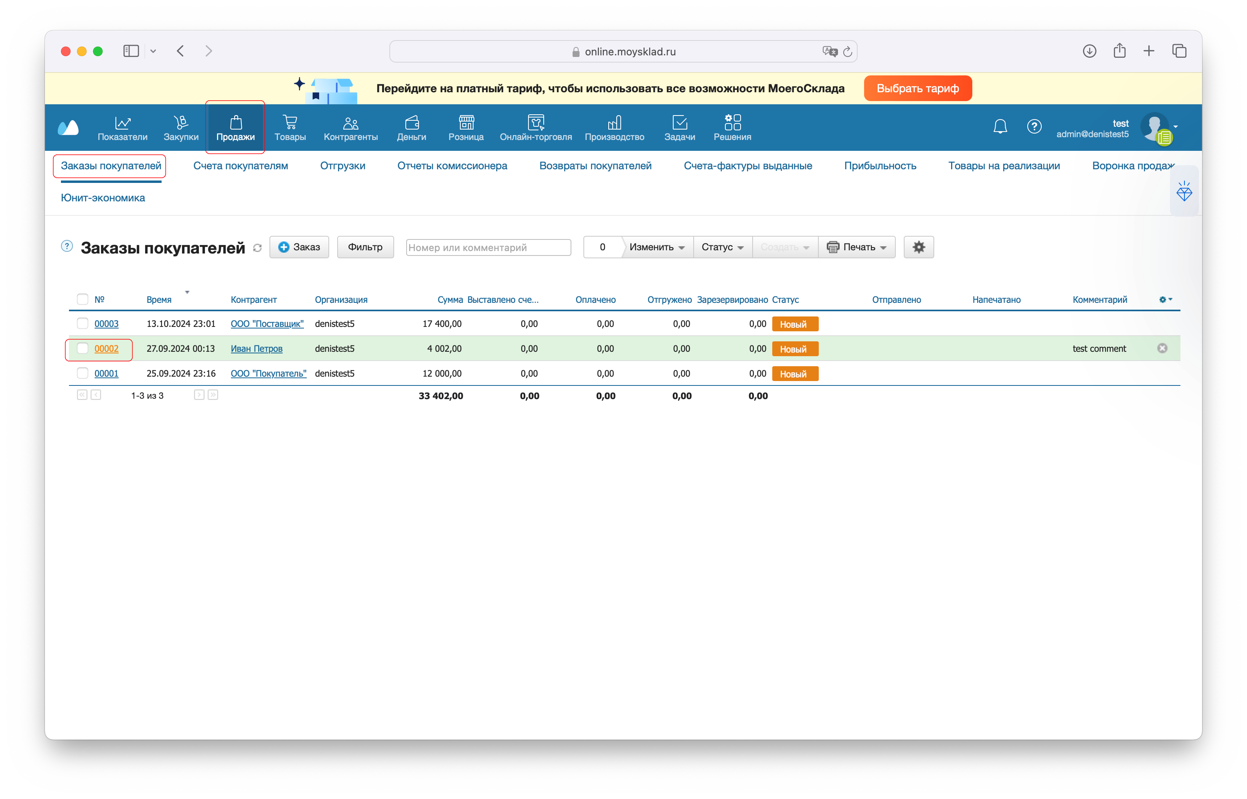
Task: Open the Счета покупателям tab
Action: (241, 166)
